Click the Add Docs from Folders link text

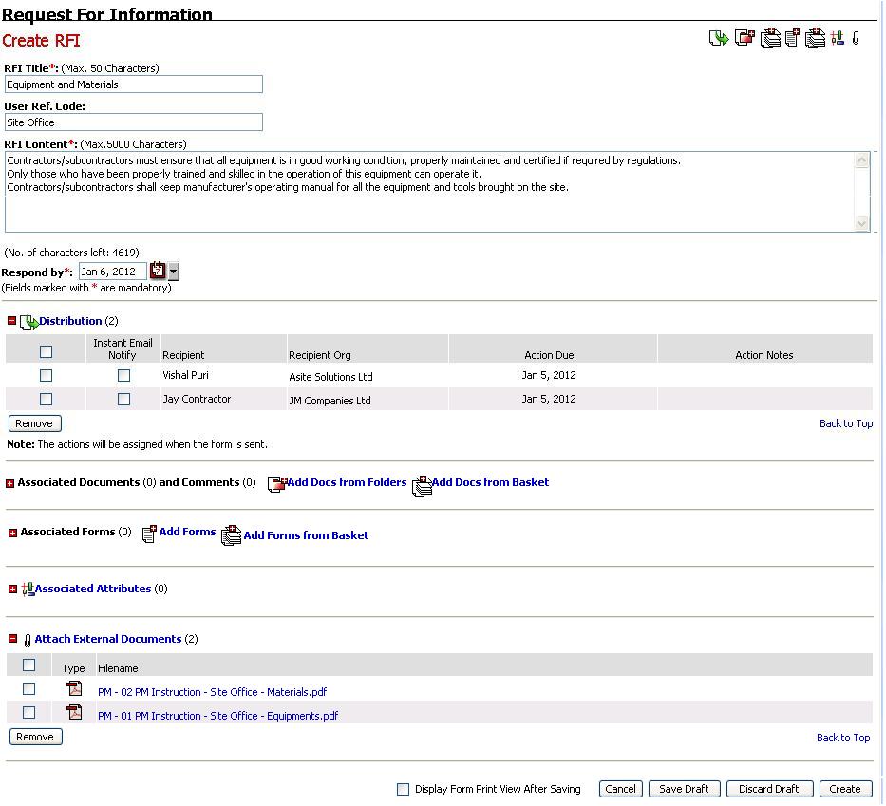(x=347, y=482)
